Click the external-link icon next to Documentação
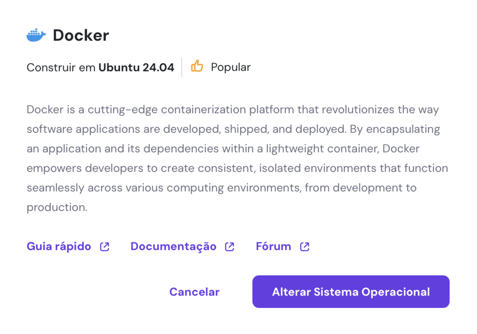This screenshot has width=477, height=334. click(x=229, y=246)
